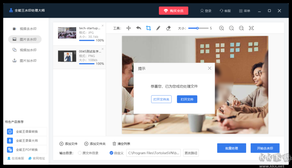Select the move tool in the toolbar

pyautogui.click(x=128, y=28)
